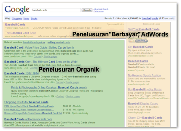
Task: Click the cards link in results summary
Action: click(x=155, y=18)
